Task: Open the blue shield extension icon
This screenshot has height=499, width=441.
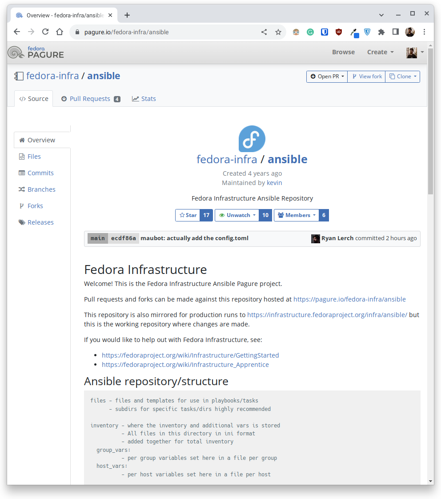Action: (367, 32)
